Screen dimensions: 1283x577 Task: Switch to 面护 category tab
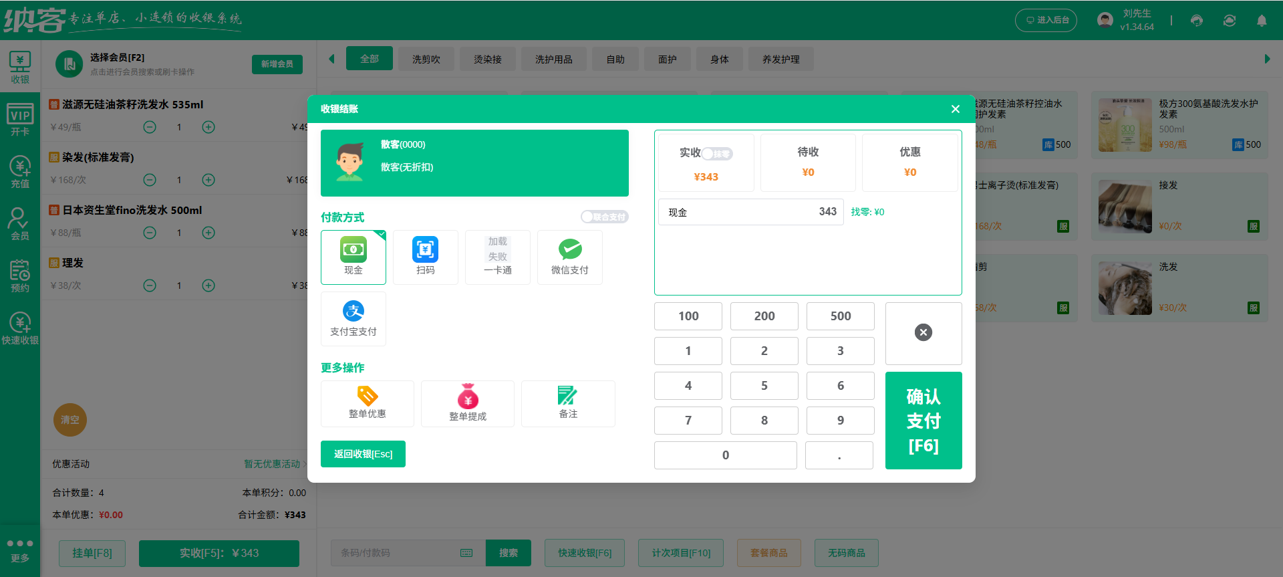(668, 60)
